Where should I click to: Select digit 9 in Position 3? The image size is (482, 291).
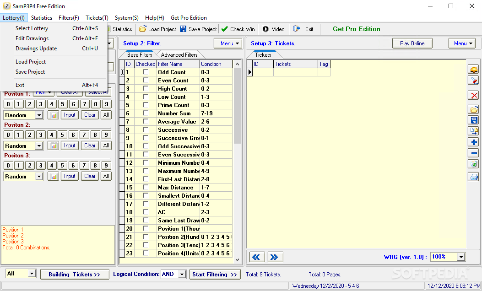pos(106,166)
